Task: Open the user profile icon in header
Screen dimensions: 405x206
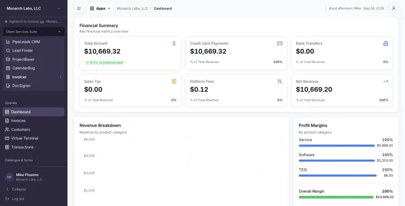Action: coord(393,8)
